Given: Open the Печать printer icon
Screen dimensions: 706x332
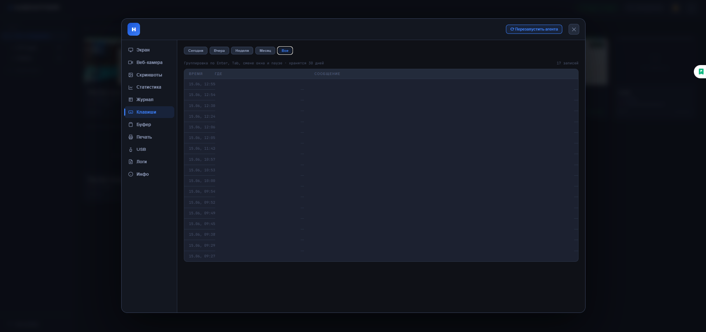Looking at the screenshot, I should pos(130,137).
